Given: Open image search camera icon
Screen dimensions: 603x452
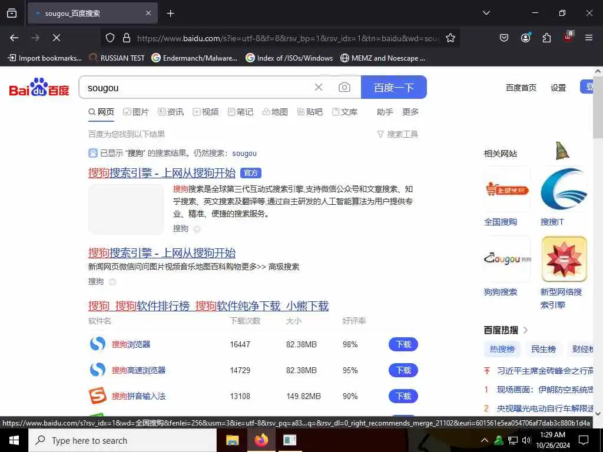Looking at the screenshot, I should point(344,87).
